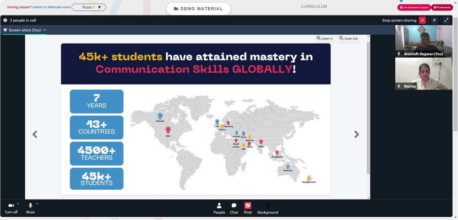The image size is (458, 220).
Task: Stop screen sharing with red X
Action: click(x=422, y=20)
